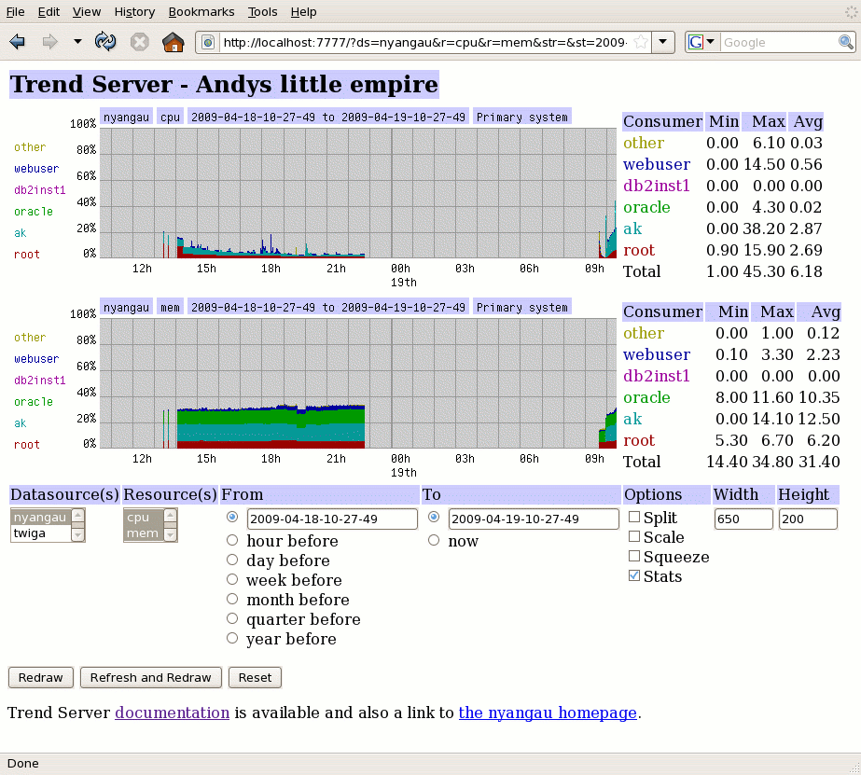Screen dimensions: 861x775
Task: Enable the Split option checkbox
Action: [x=634, y=517]
